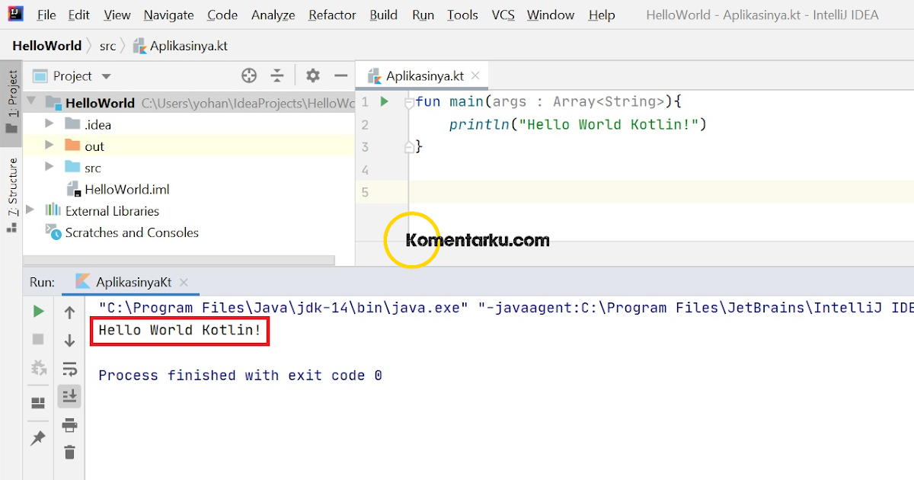Click the IntelliJ IDEA logo icon
This screenshot has height=480, width=914.
coord(14,14)
